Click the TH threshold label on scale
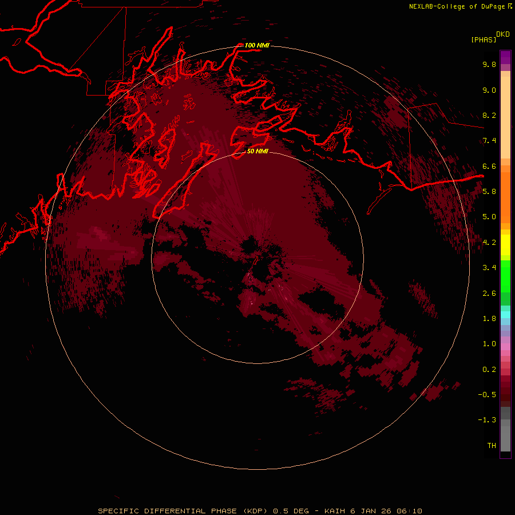Viewport: 515px width, 515px height. pos(492,445)
